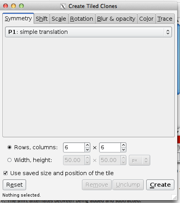Screen dimensions: 180x203
Task: Click the Create button
Action: [160, 185]
